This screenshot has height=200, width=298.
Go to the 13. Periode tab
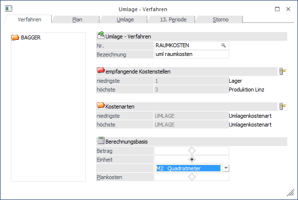coord(172,19)
